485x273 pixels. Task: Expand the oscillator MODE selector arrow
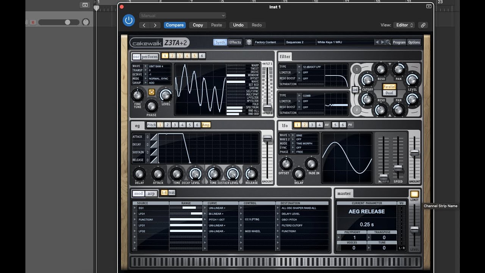coord(146,78)
